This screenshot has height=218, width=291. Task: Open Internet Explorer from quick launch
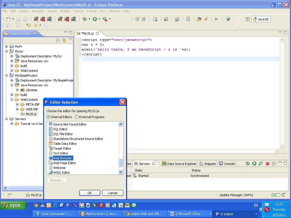coord(55,205)
